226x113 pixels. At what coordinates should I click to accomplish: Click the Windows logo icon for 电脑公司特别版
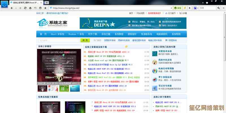click(155, 71)
